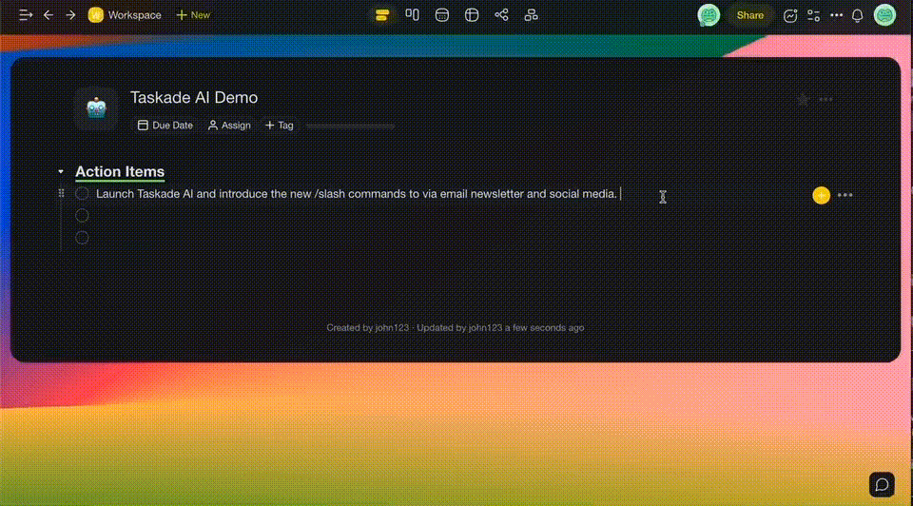Viewport: 913px width, 506px height.
Task: Open the Workspace switcher
Action: (x=125, y=15)
